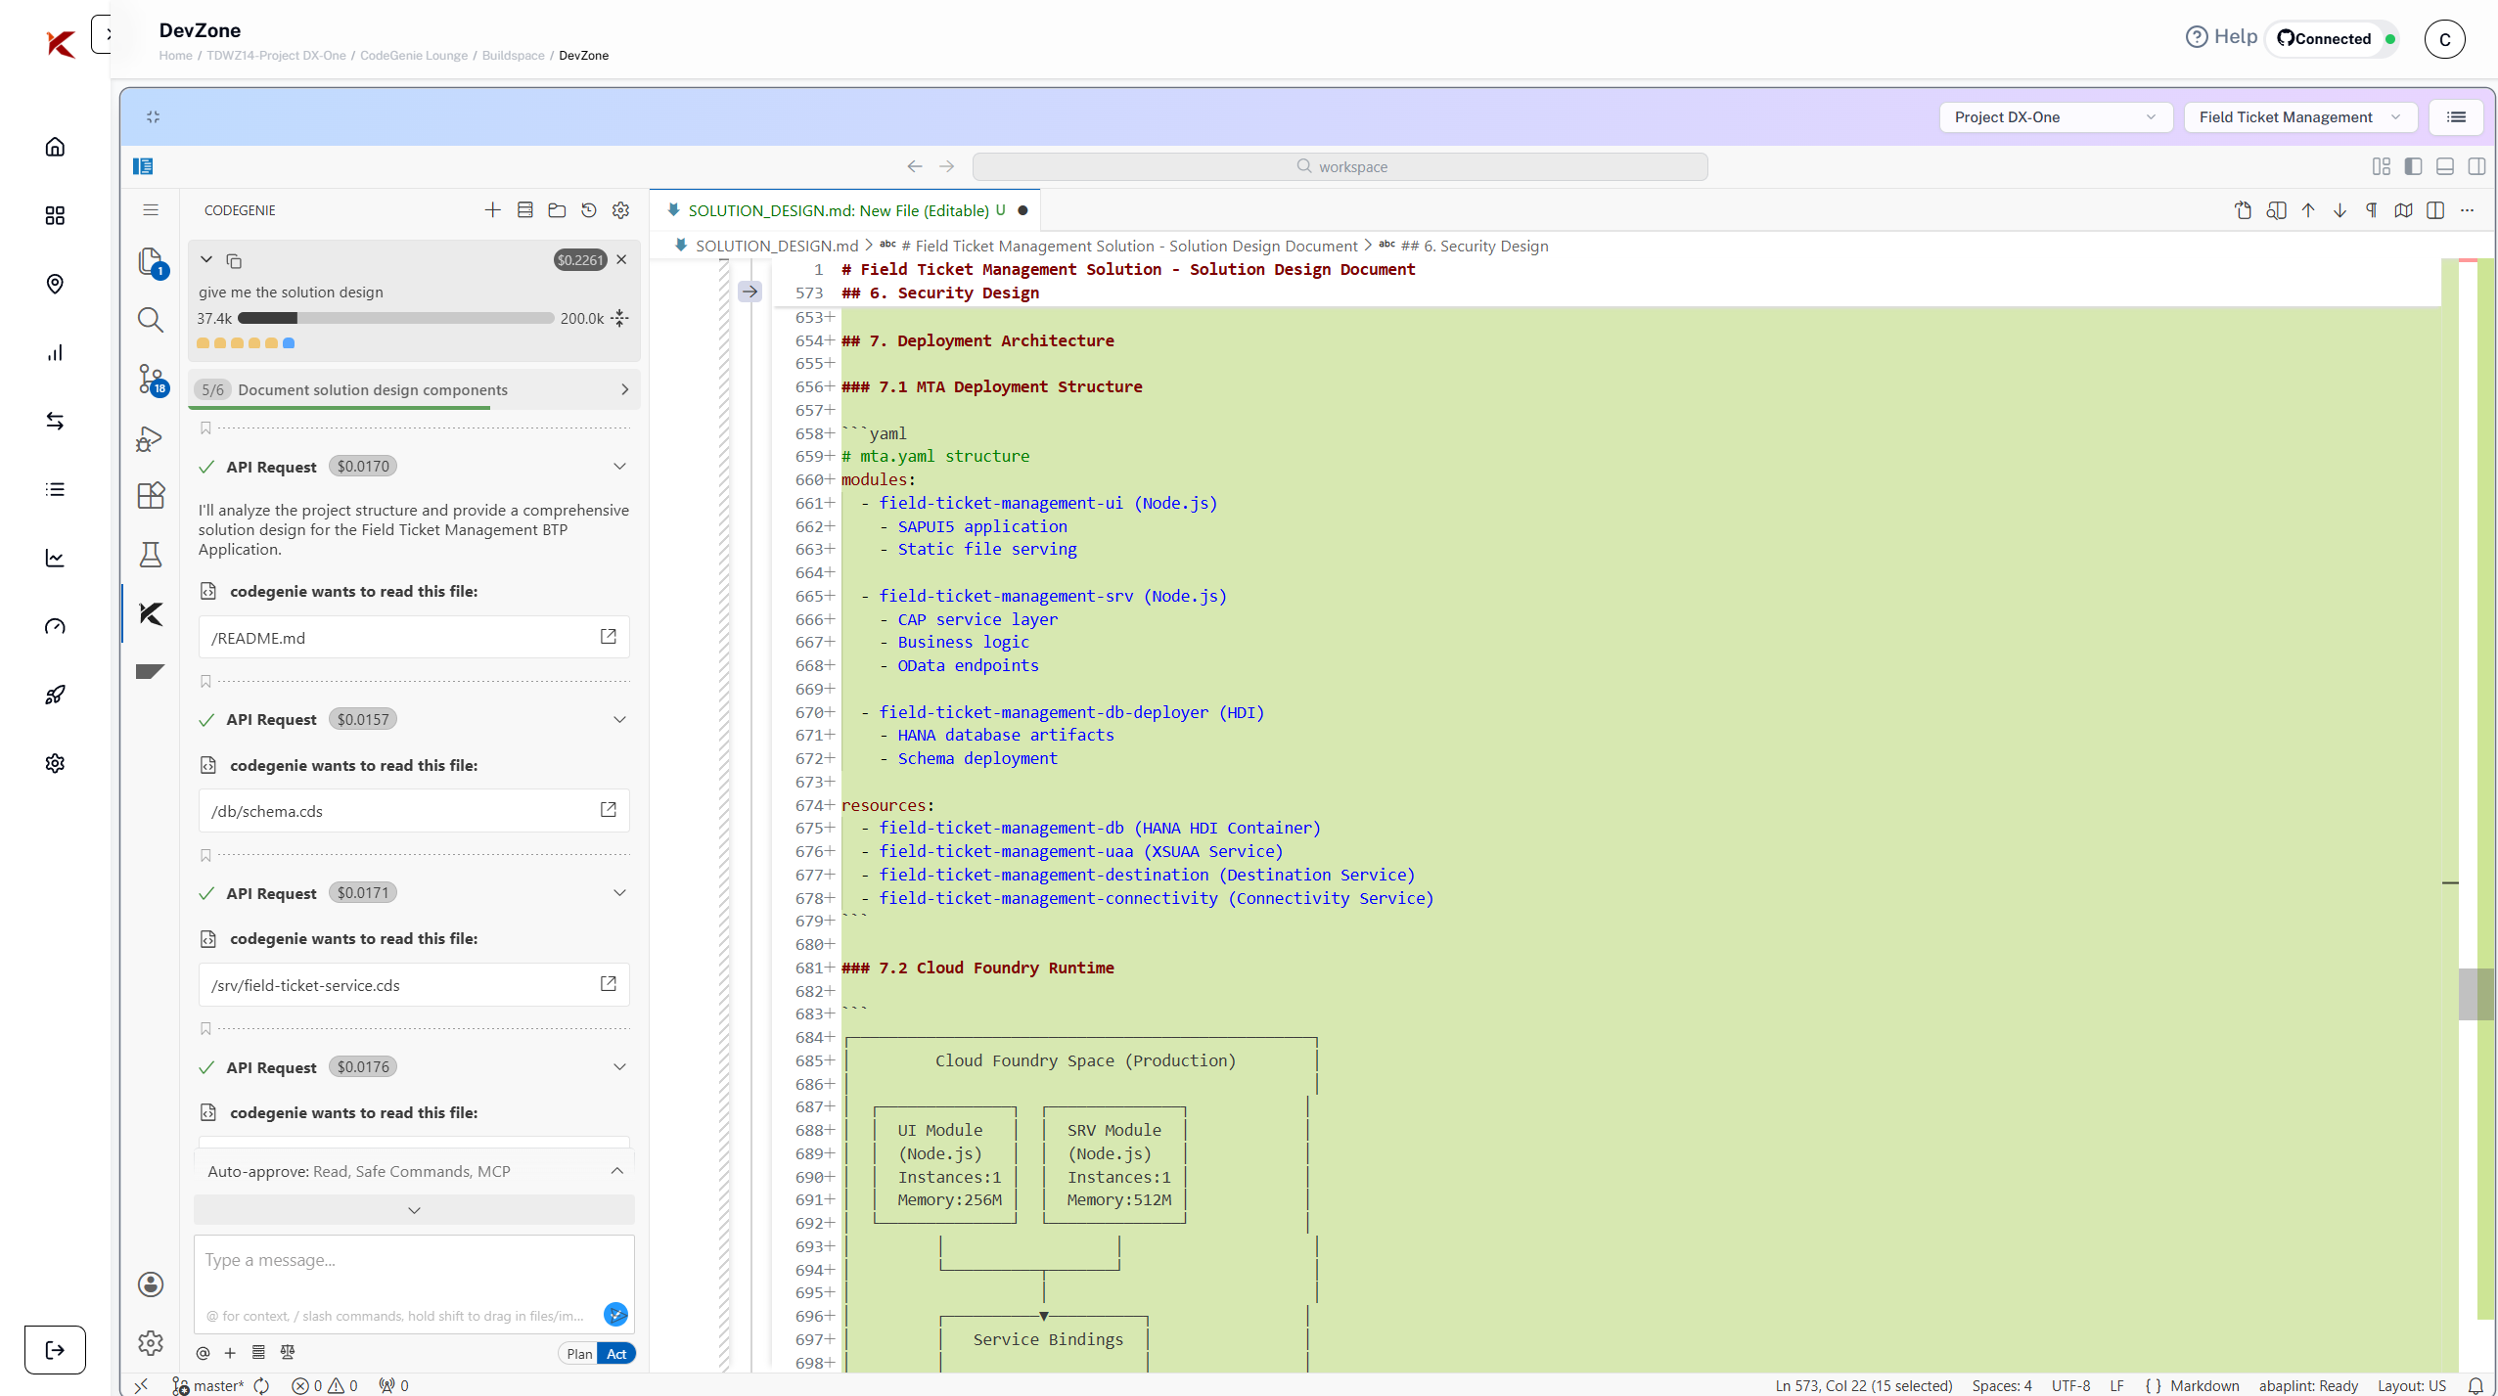Switch to Act mode
This screenshot has width=2498, height=1396.
pyautogui.click(x=616, y=1354)
